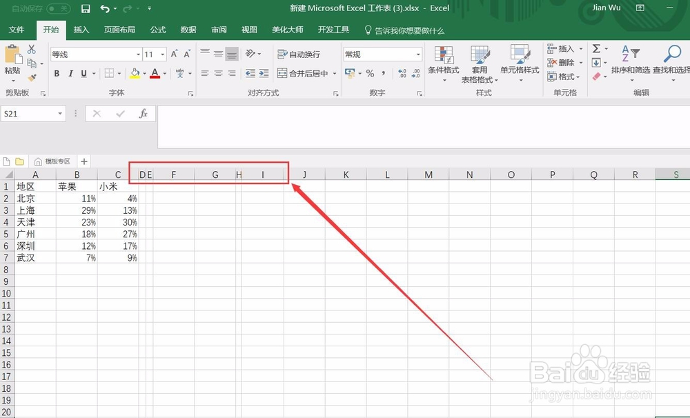The image size is (690, 418).
Task: Click the decrease indent icon
Action: [x=250, y=74]
